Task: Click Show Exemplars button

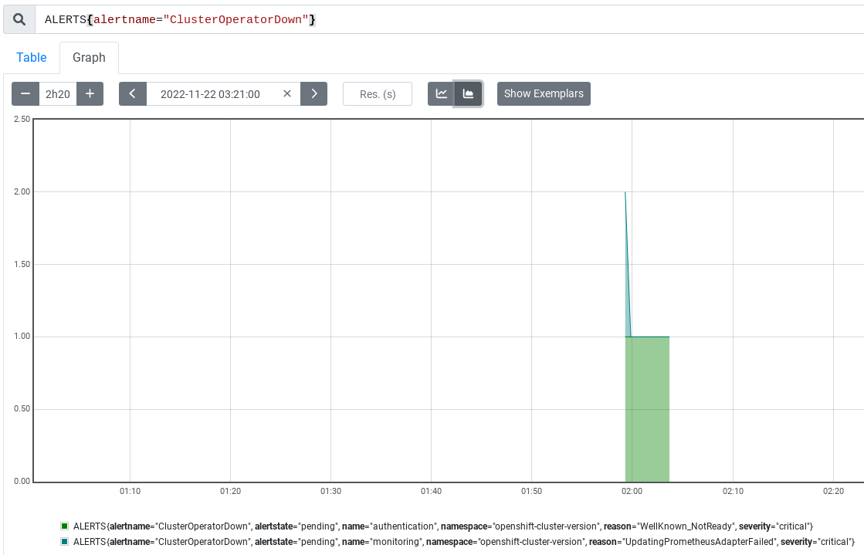Action: 544,93
